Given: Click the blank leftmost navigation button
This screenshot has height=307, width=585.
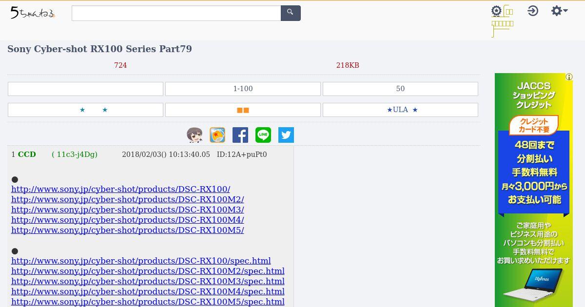Looking at the screenshot, I should point(85,89).
